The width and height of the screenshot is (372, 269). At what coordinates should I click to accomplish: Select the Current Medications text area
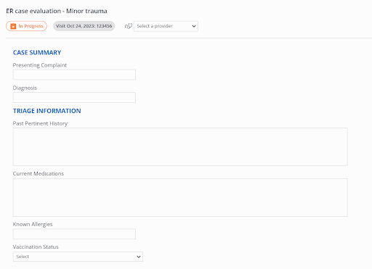point(180,197)
